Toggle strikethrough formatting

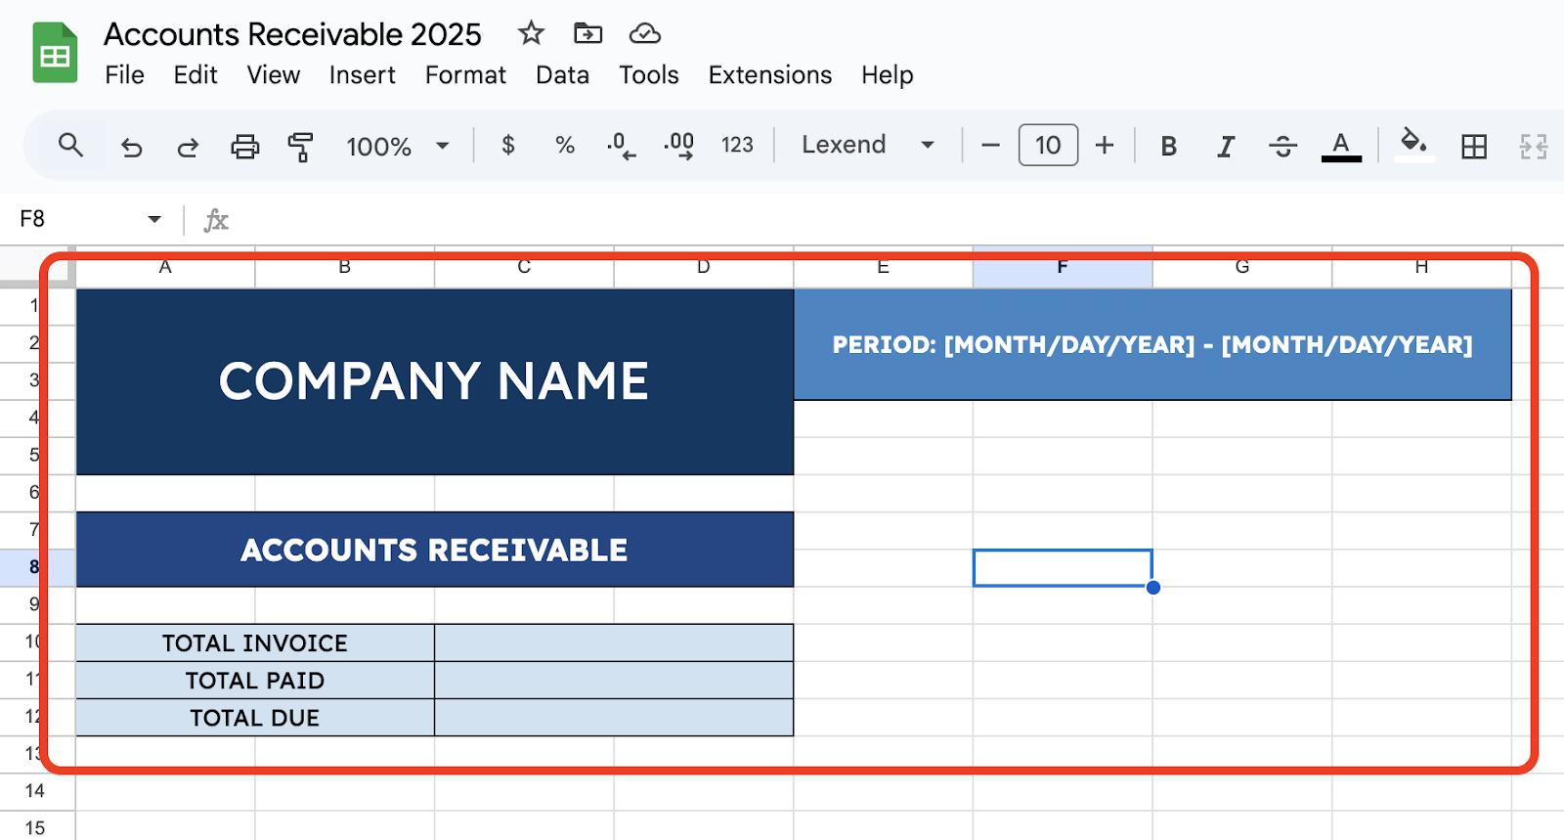click(1282, 147)
